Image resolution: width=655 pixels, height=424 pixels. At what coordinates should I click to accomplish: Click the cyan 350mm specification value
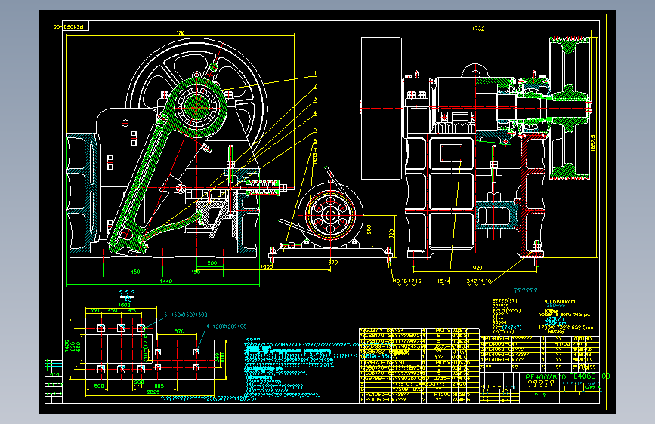555,306
